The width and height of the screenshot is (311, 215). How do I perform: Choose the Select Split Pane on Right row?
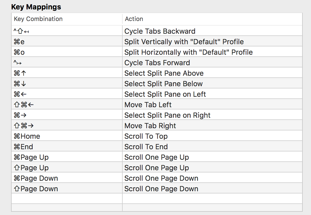point(167,115)
